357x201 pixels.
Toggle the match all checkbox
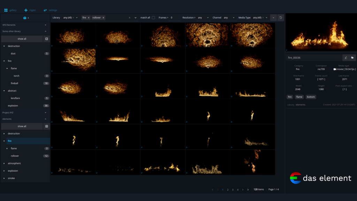coord(153,18)
